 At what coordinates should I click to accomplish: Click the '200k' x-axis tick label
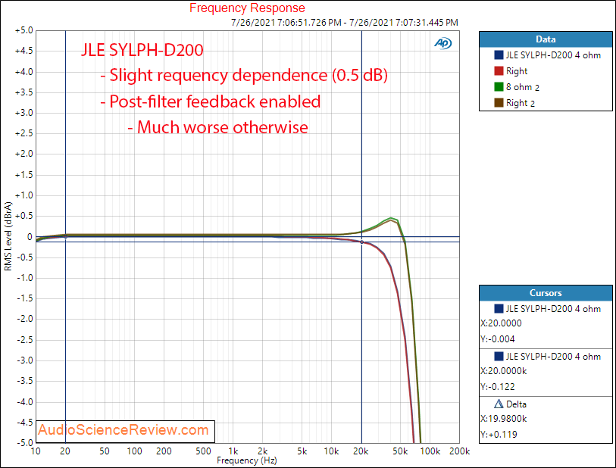460,451
